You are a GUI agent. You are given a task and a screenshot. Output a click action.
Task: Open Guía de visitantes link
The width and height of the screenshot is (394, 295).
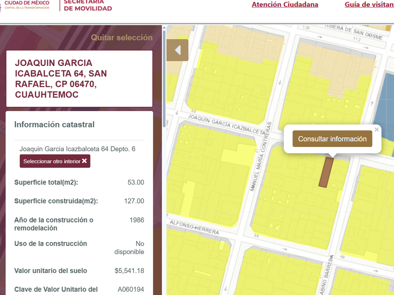pyautogui.click(x=369, y=5)
